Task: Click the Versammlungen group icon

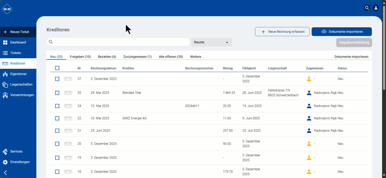Action: tap(5, 95)
